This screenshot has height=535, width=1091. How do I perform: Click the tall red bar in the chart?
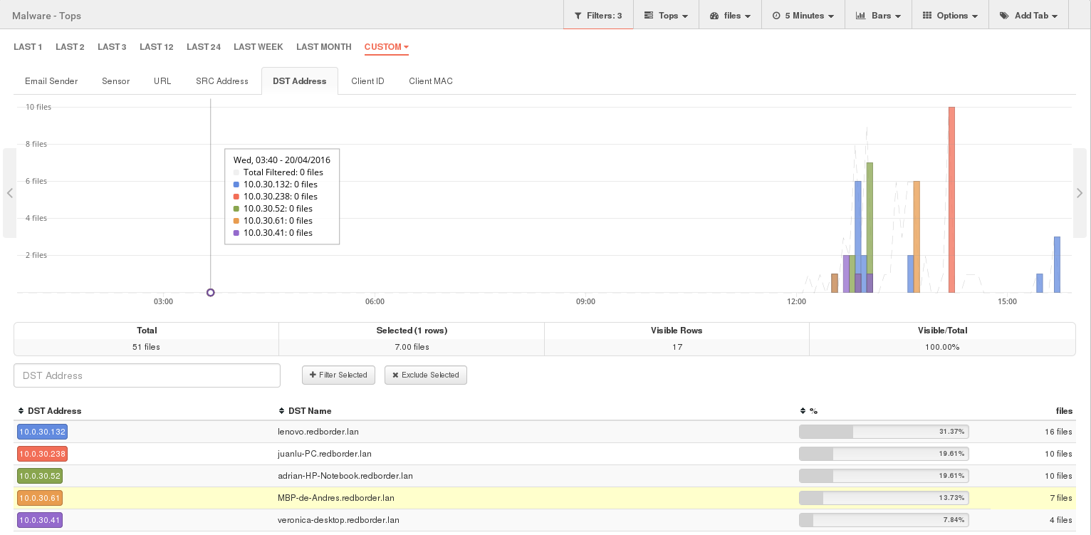[x=951, y=199]
